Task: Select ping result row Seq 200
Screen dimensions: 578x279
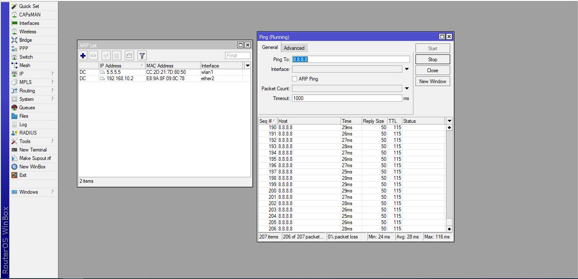Action: pyautogui.click(x=352, y=191)
